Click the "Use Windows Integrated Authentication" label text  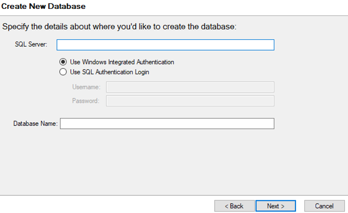click(x=122, y=62)
